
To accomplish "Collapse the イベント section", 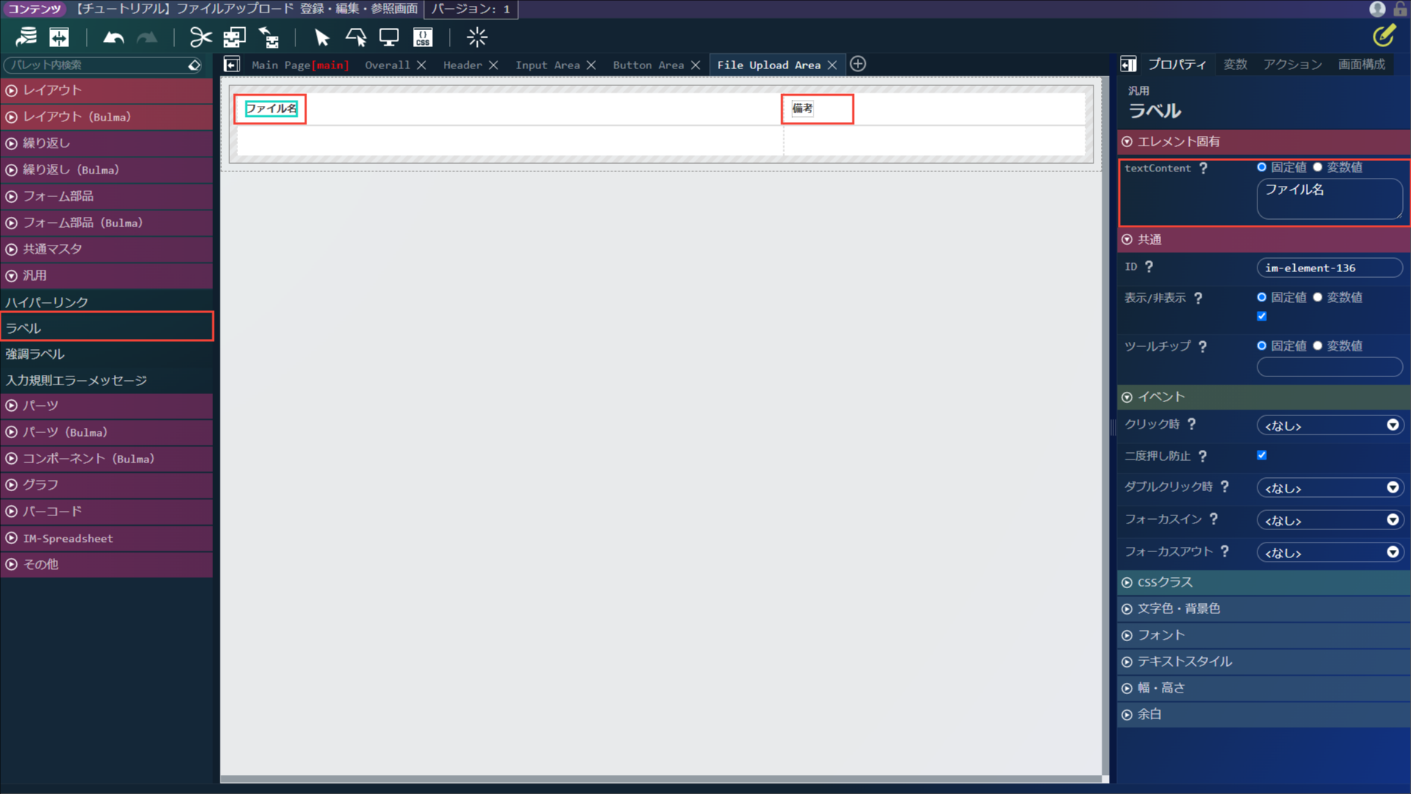I will click(1263, 397).
